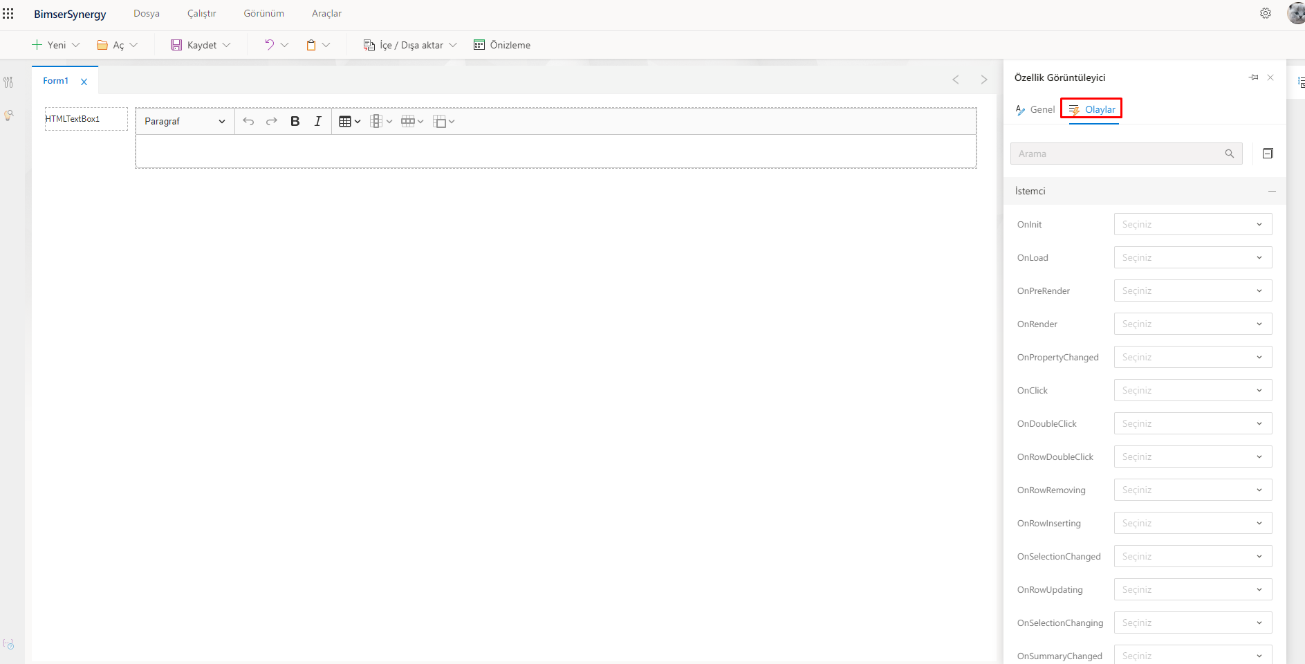This screenshot has height=664, width=1305.
Task: Open the OnRowInserting event dropdown
Action: pyautogui.click(x=1193, y=523)
